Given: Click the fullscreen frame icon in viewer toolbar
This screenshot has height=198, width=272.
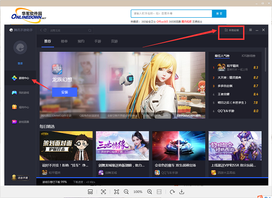Looking at the screenshot, I should click(117, 192).
